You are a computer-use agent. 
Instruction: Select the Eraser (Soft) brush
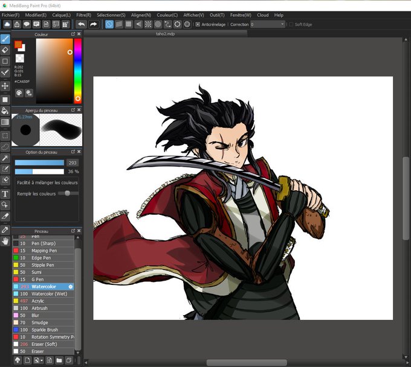44,344
